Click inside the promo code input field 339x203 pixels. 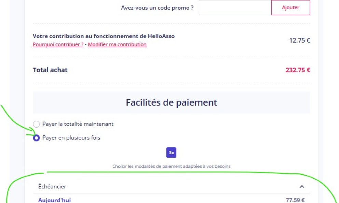tap(234, 7)
